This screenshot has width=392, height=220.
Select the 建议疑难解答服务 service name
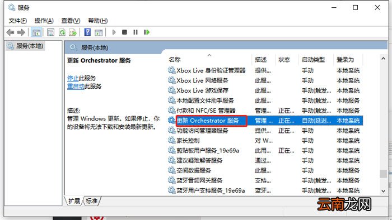199,160
